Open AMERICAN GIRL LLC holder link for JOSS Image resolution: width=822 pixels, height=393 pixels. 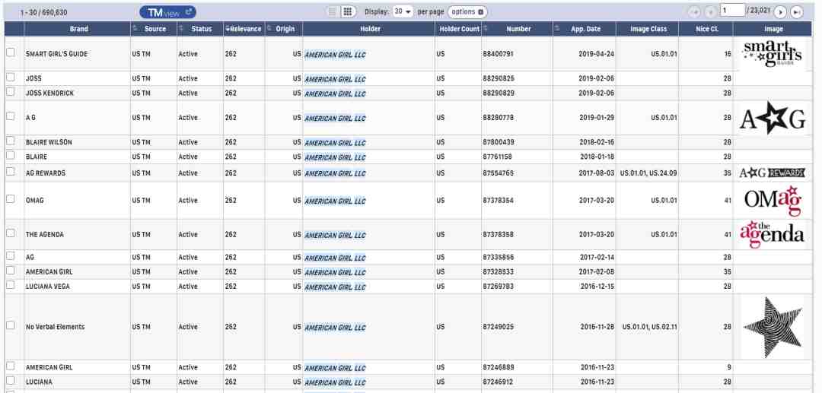tap(335, 79)
